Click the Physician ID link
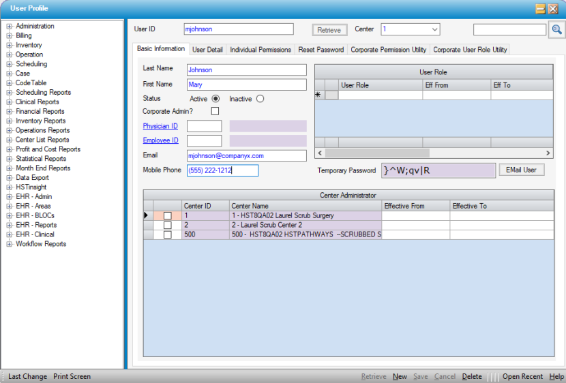Screen dimensions: 566x383 [160, 126]
